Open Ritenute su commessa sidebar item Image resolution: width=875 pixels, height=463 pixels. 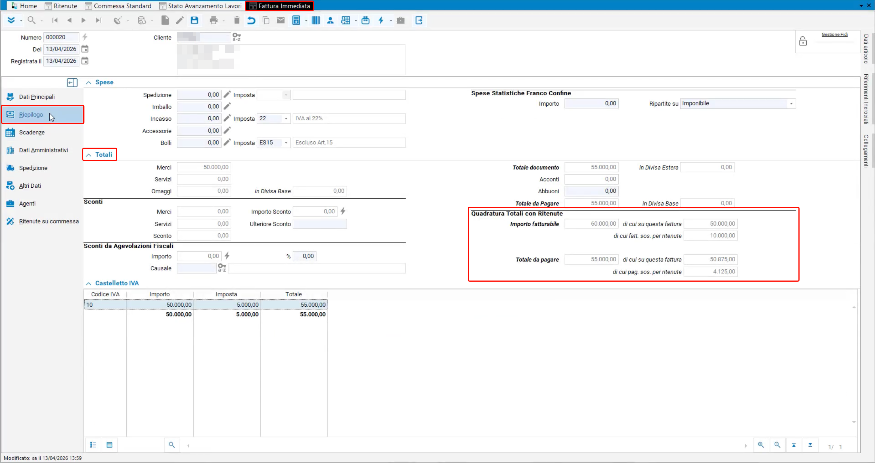(x=43, y=221)
